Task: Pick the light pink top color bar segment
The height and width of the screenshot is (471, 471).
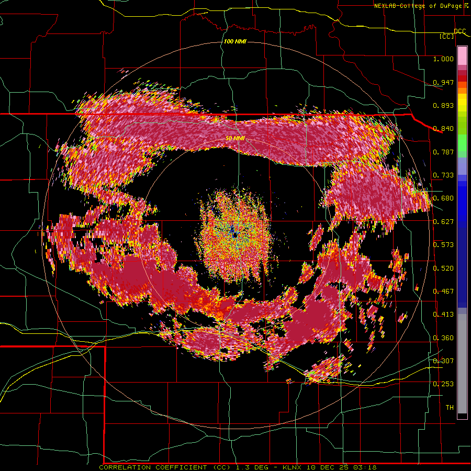Action: pyautogui.click(x=462, y=55)
